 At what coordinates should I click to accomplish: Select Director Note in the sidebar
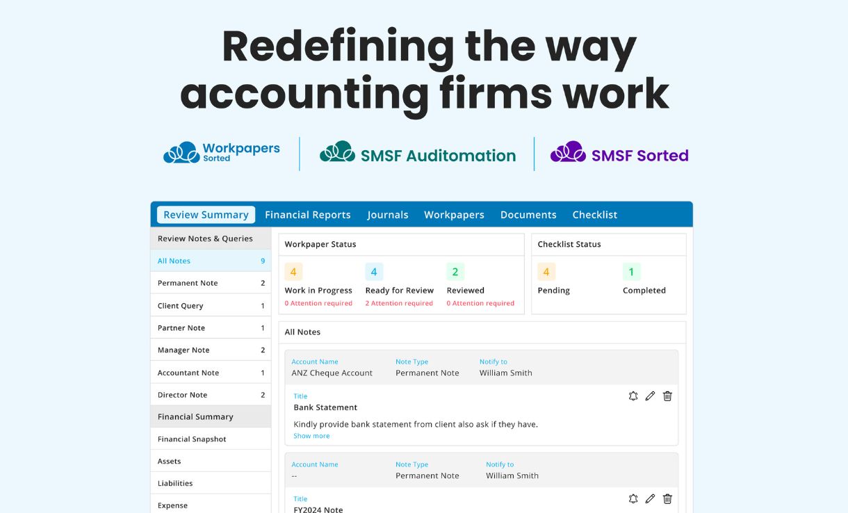pos(211,395)
